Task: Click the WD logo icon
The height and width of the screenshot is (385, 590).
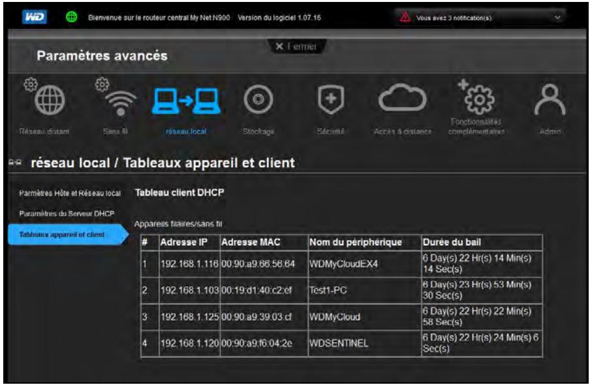Action: (x=34, y=16)
